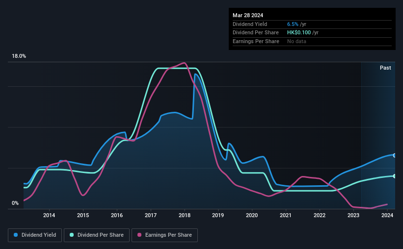Viewport: 403px width, 249px height.
Task: Click the No data earnings value
Action: tap(296, 41)
